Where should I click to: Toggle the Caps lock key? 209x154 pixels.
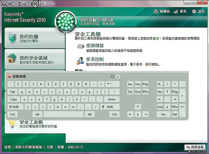tap(14, 99)
